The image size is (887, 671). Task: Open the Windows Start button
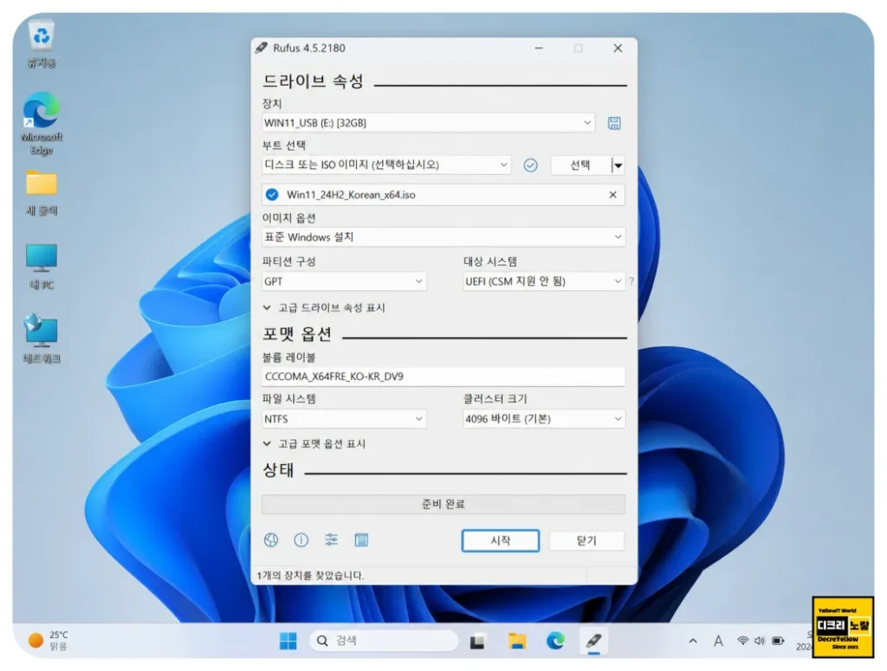288,641
